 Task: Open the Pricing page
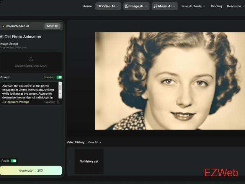tap(216, 6)
